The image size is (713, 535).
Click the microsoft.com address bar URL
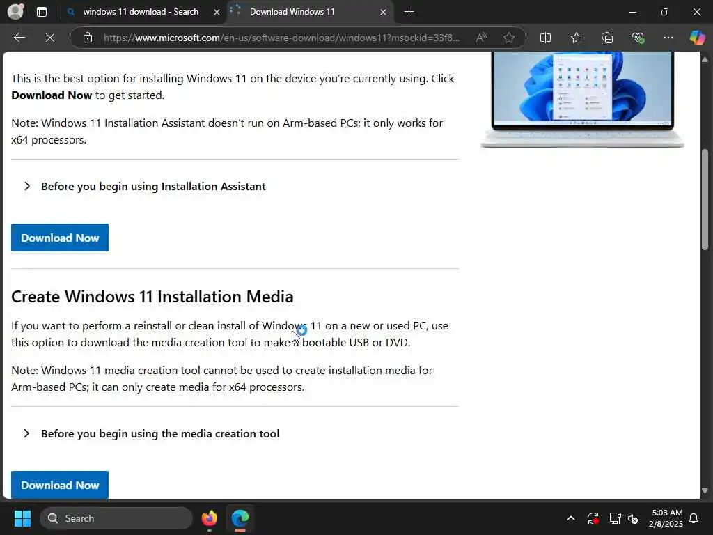(281, 38)
